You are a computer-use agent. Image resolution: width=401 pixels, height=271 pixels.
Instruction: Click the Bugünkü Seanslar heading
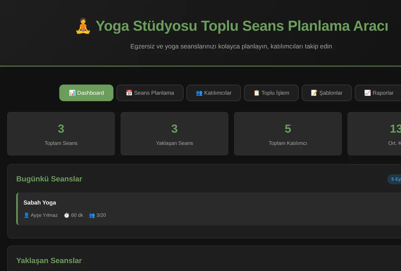pos(49,179)
